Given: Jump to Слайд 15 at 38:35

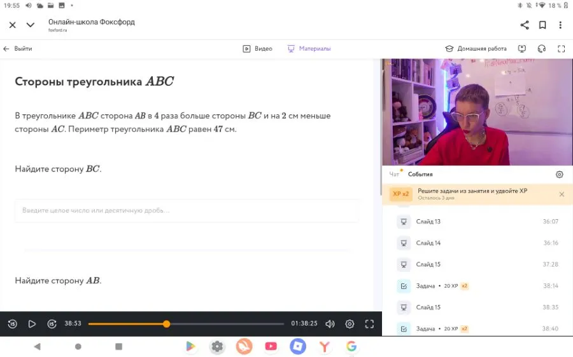Looking at the screenshot, I should (478, 307).
